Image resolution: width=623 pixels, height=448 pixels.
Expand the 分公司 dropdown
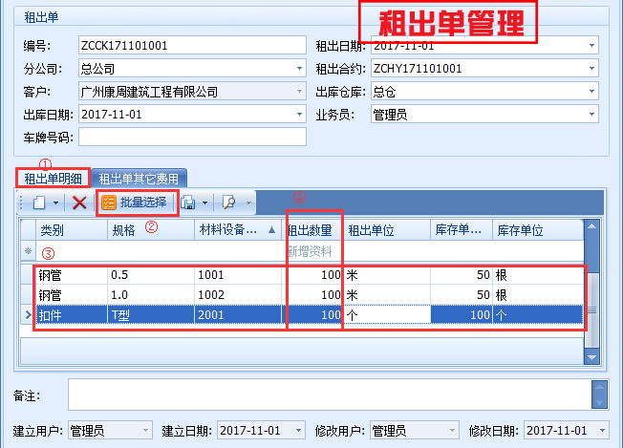point(298,69)
